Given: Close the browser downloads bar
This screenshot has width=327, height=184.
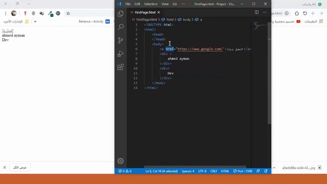Looking at the screenshot, I should tap(5, 167).
